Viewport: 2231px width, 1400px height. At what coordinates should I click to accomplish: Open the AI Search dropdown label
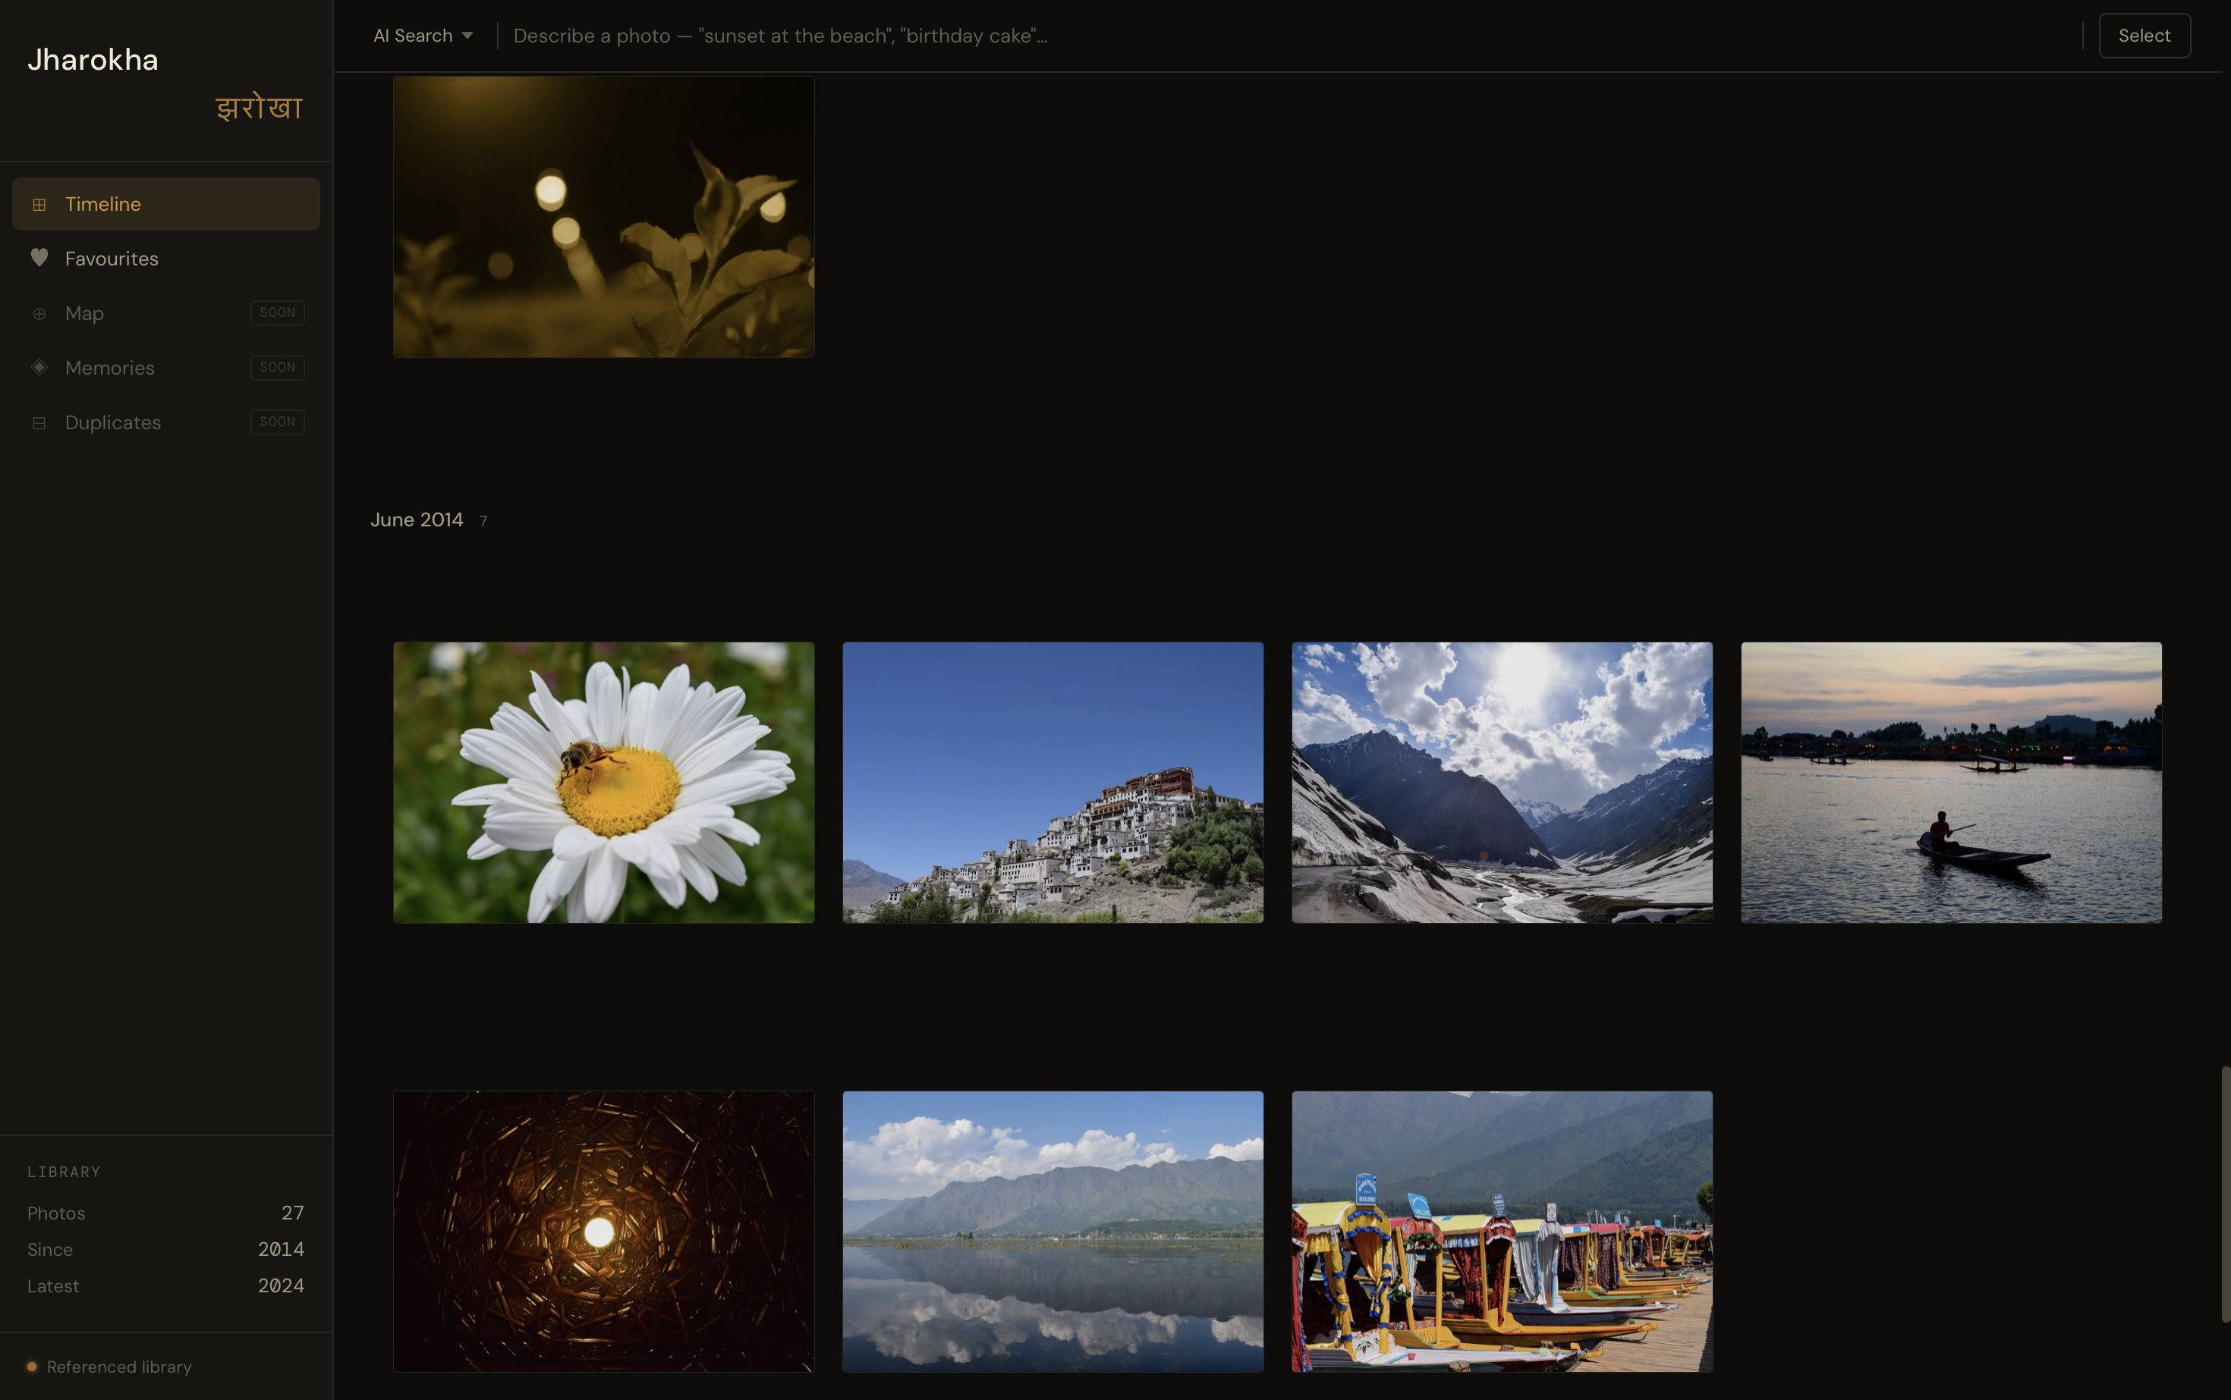pos(414,36)
